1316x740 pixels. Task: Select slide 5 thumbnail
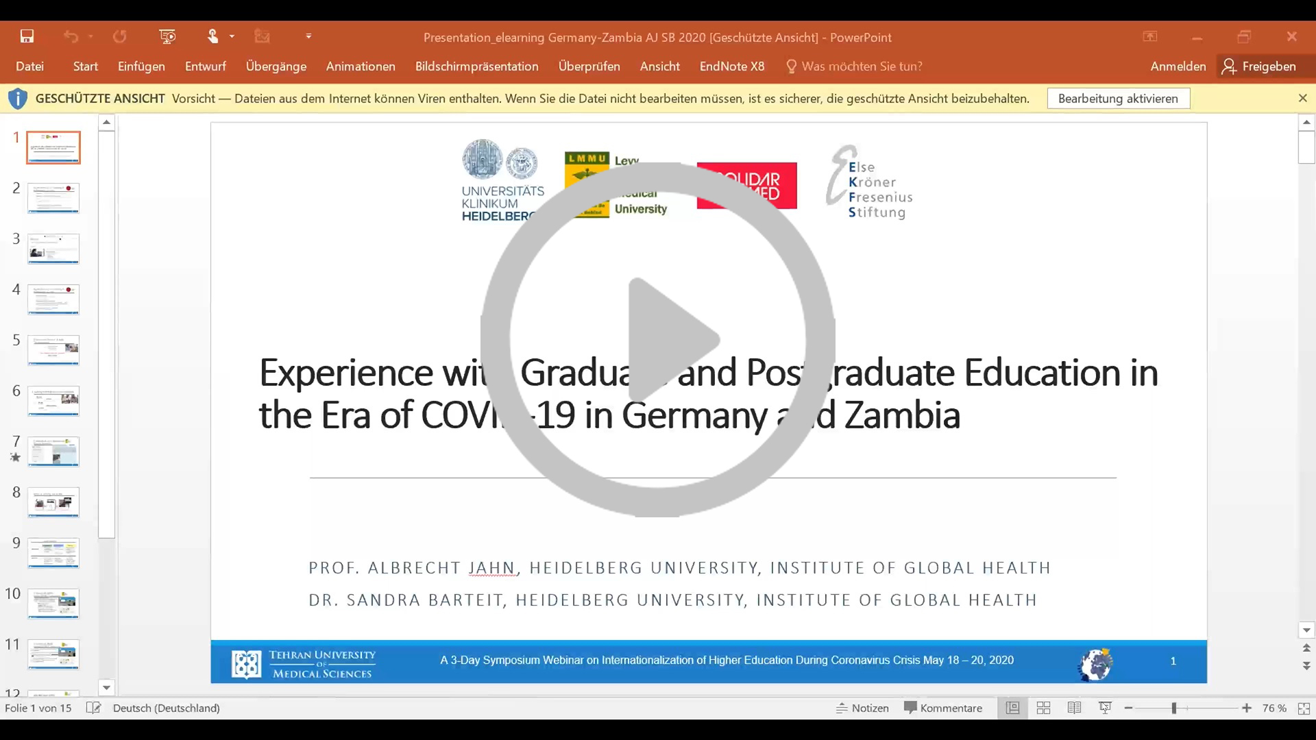[x=53, y=349]
